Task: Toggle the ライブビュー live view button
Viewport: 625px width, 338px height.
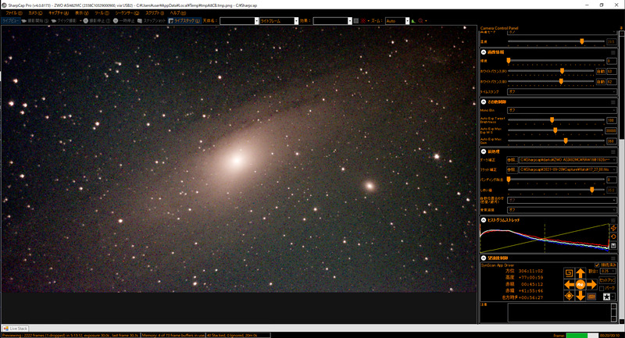Action: click(x=11, y=21)
